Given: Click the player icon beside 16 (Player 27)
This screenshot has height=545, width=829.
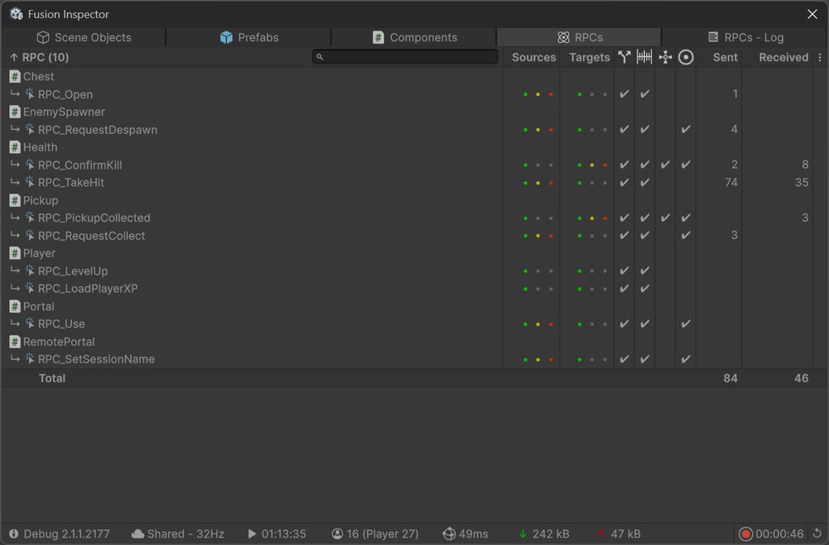Looking at the screenshot, I should 337,534.
